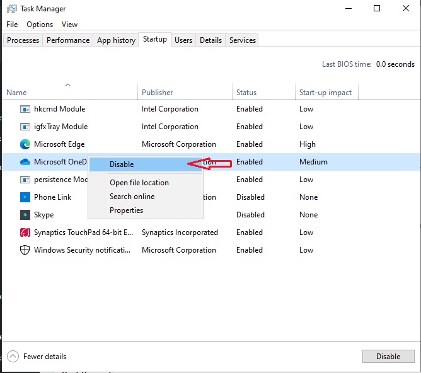Click the Last BIOS time value
The image size is (421, 373).
[395, 64]
